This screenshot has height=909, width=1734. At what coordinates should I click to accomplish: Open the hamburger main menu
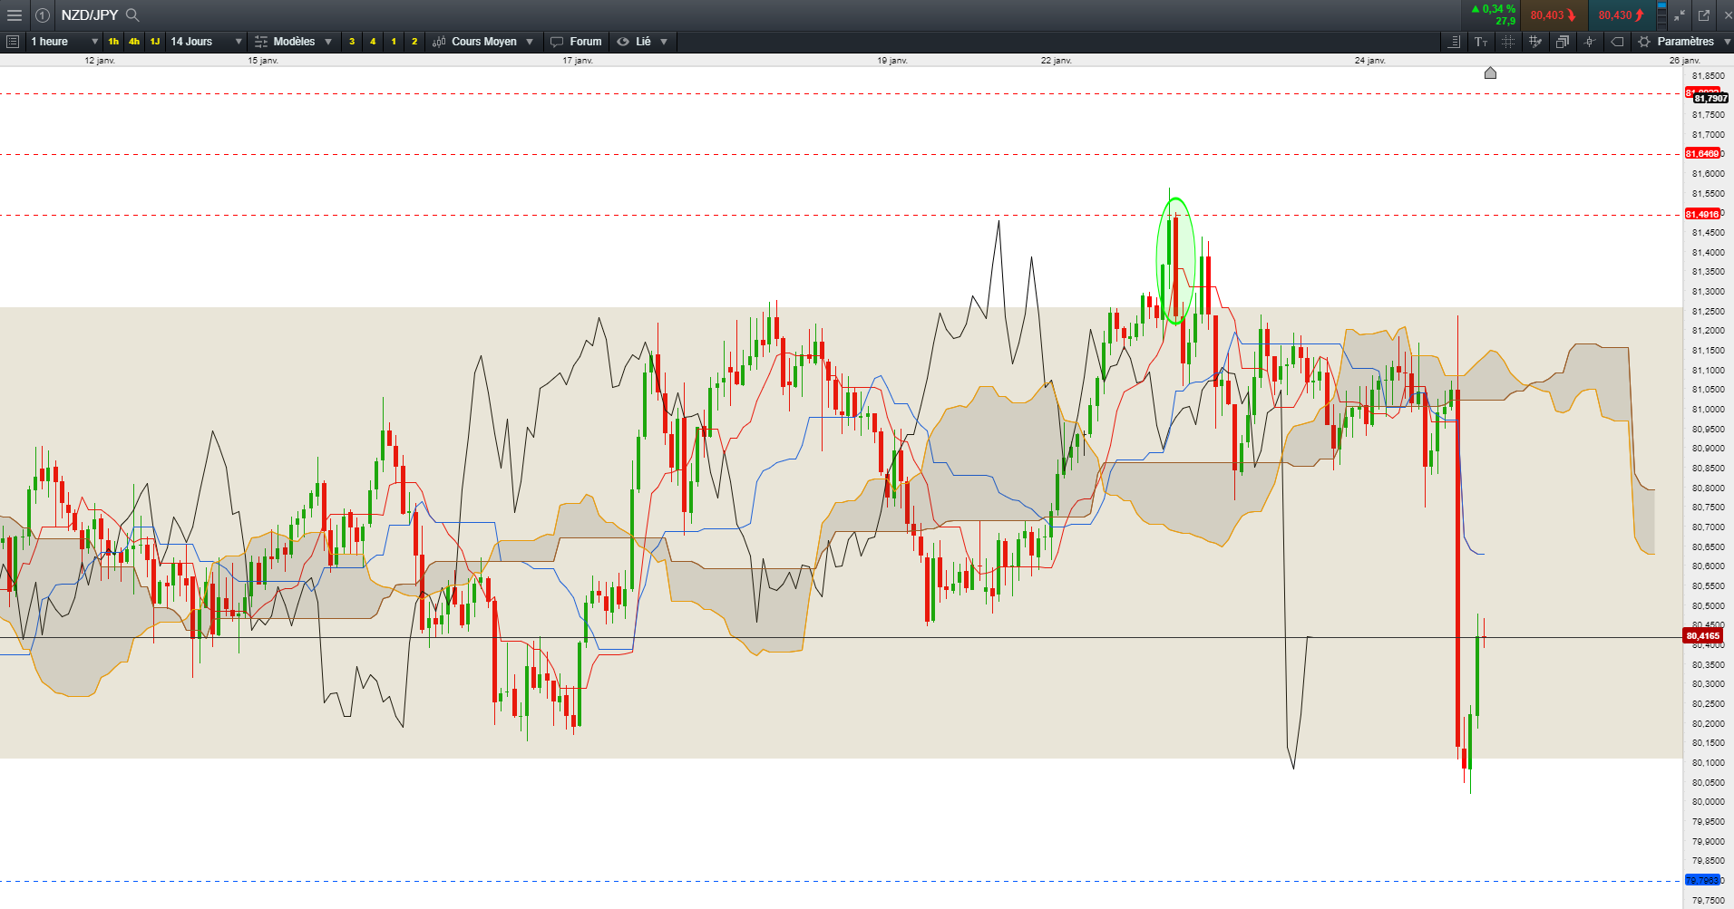click(15, 15)
